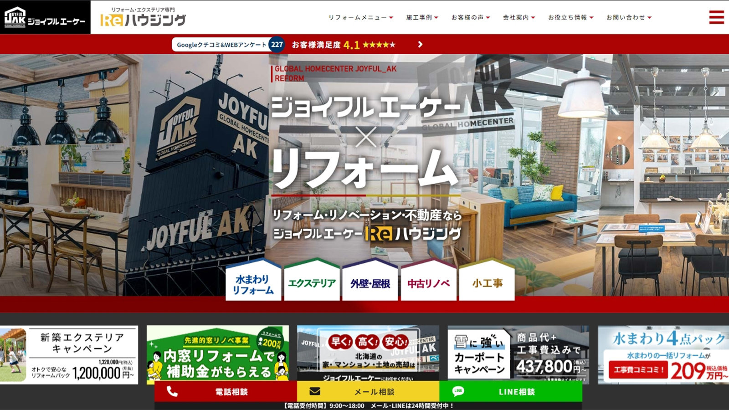Expand the 会社案内 dropdown

coord(519,17)
